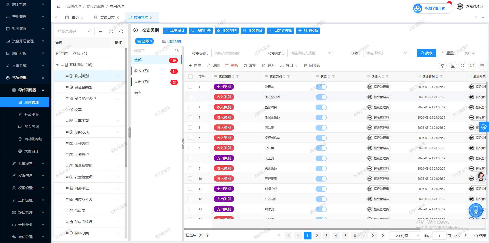Click the 业务规则 button
The height and width of the screenshot is (243, 489).
tap(227, 31)
